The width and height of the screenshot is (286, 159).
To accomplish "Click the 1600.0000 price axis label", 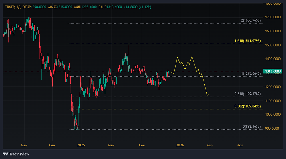I will [273, 31].
